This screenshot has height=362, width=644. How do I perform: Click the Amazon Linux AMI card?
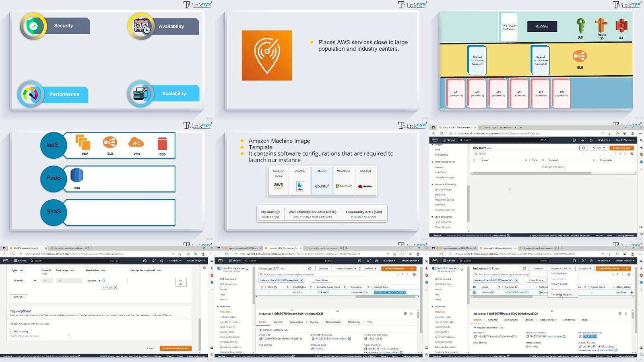[279, 181]
